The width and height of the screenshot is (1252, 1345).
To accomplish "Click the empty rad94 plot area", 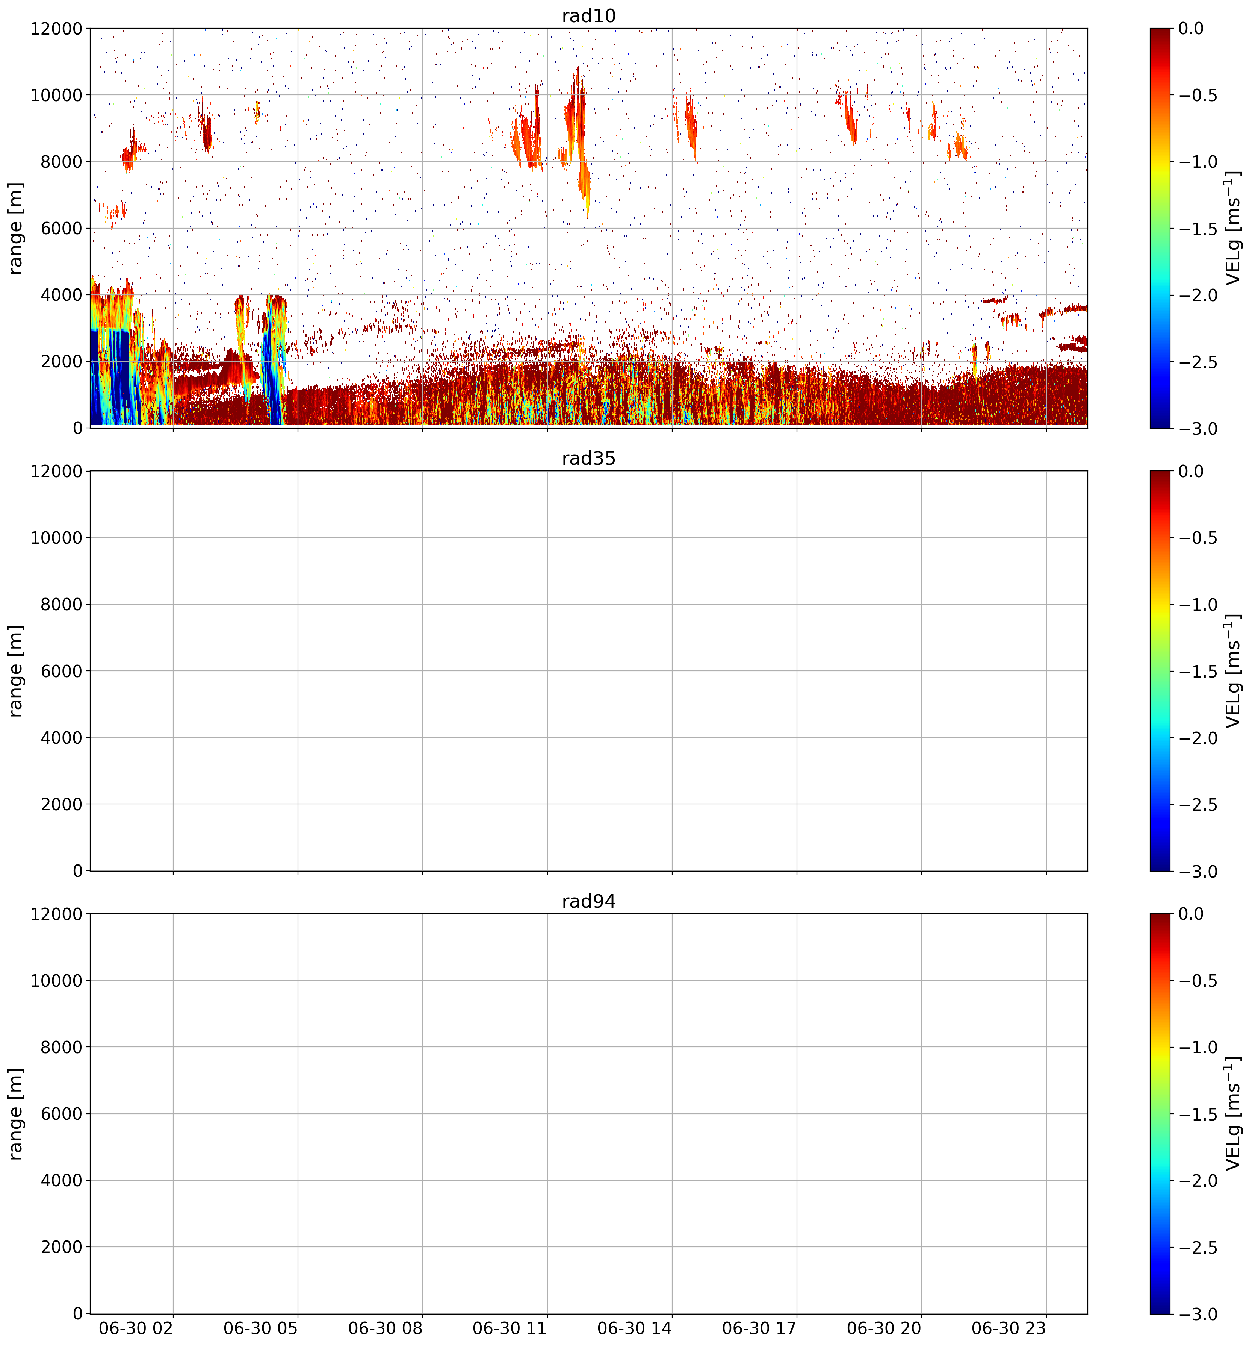I will pyautogui.click(x=589, y=1114).
